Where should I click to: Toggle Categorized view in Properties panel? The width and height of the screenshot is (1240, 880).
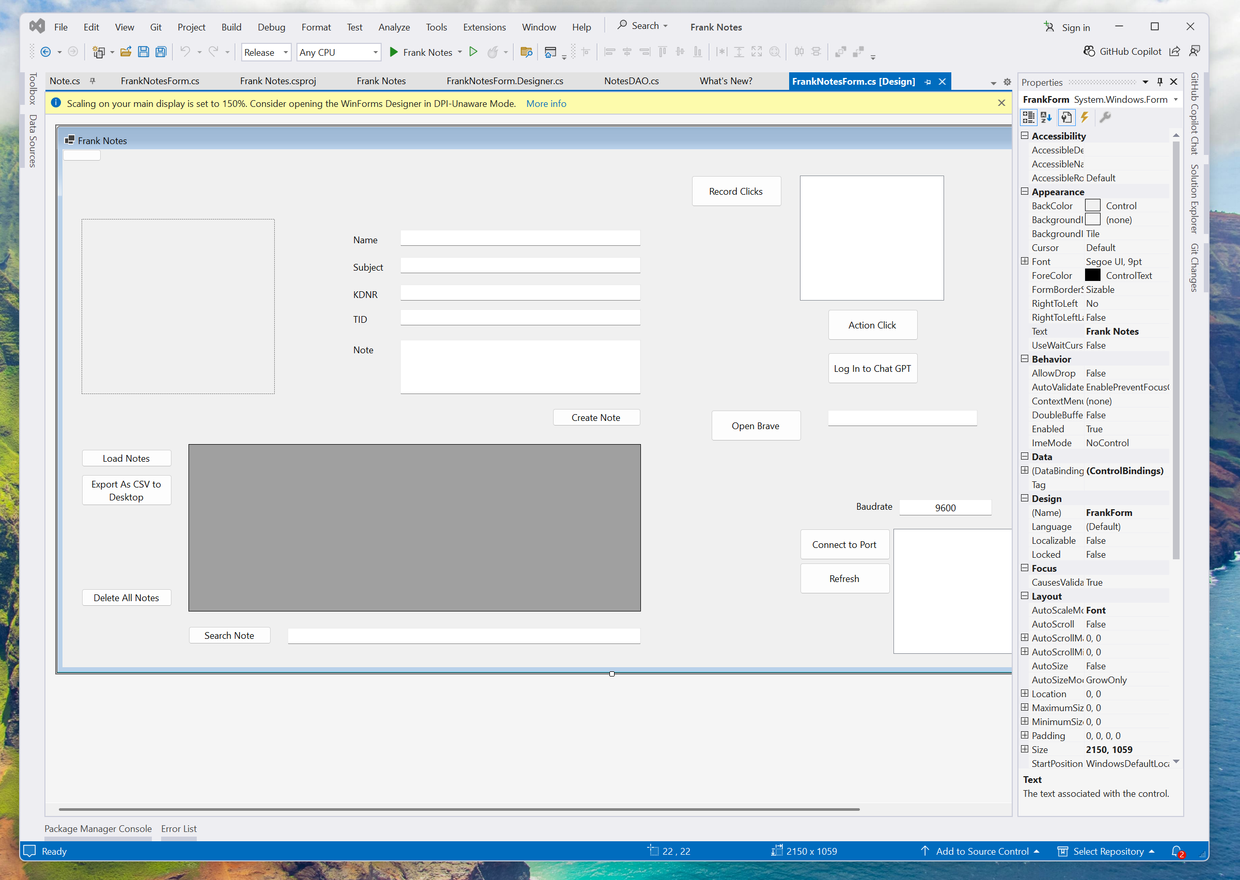click(x=1028, y=117)
